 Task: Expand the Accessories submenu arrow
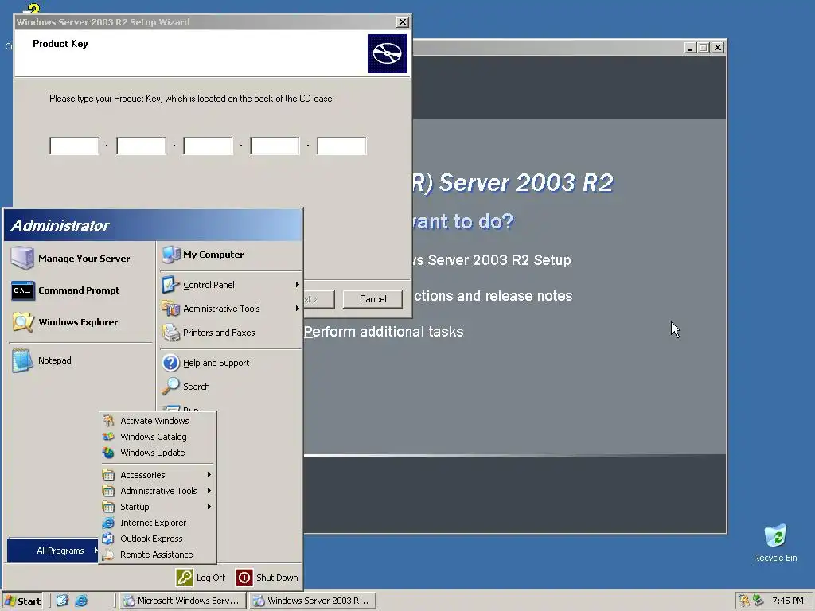[x=209, y=475]
